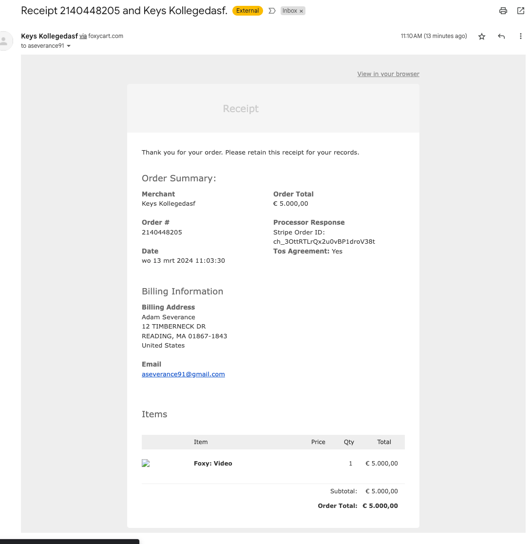Click the sender avatar picture
Image resolution: width=531 pixels, height=544 pixels.
click(x=4, y=41)
